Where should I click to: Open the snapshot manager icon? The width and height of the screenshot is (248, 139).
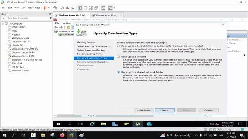point(73,8)
